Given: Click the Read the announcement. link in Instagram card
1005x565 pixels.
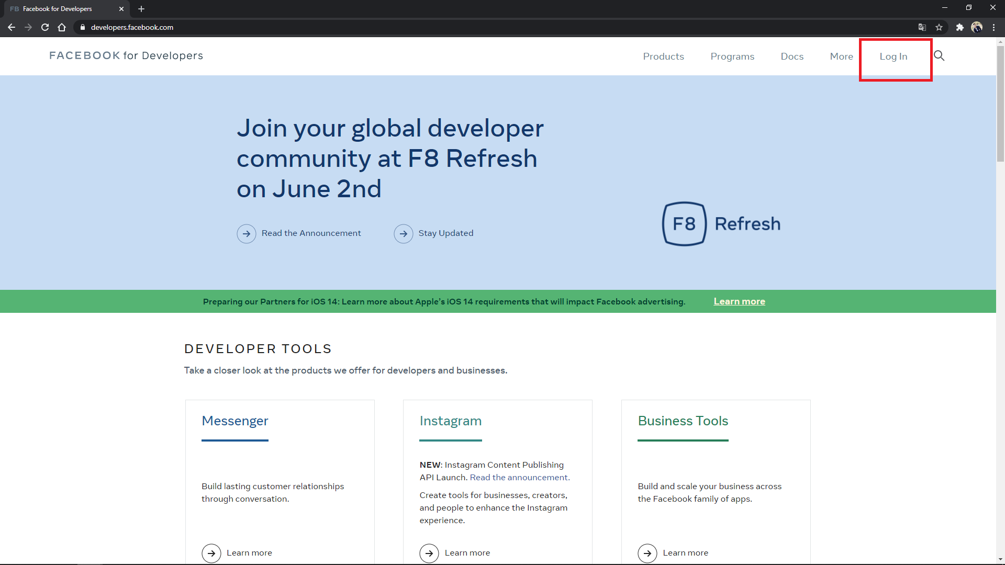Looking at the screenshot, I should click(x=519, y=478).
